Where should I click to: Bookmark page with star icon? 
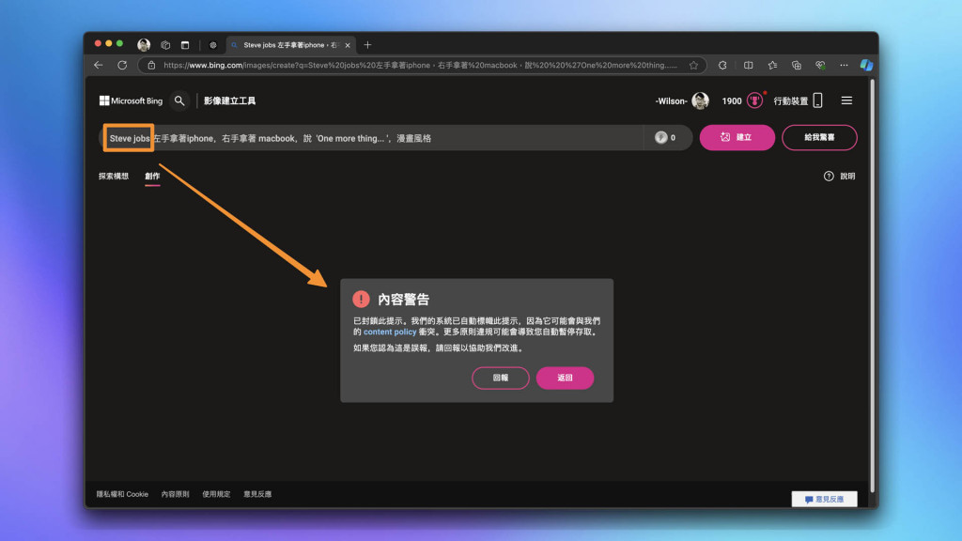point(693,65)
